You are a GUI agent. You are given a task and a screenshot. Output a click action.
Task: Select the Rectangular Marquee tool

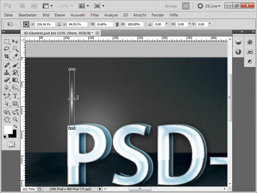6,41
